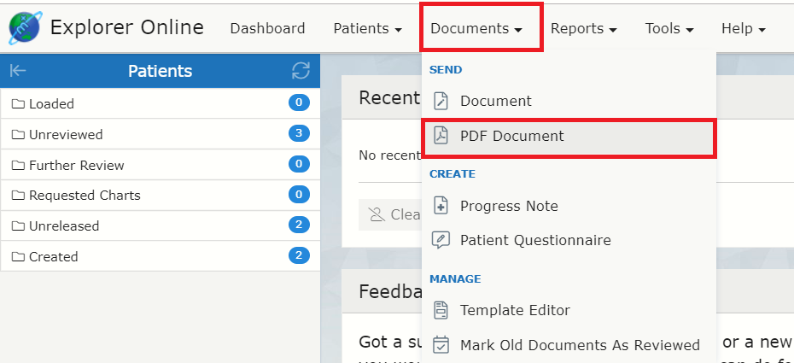Click the Unreviewed count badge 3
The image size is (794, 363).
299,133
